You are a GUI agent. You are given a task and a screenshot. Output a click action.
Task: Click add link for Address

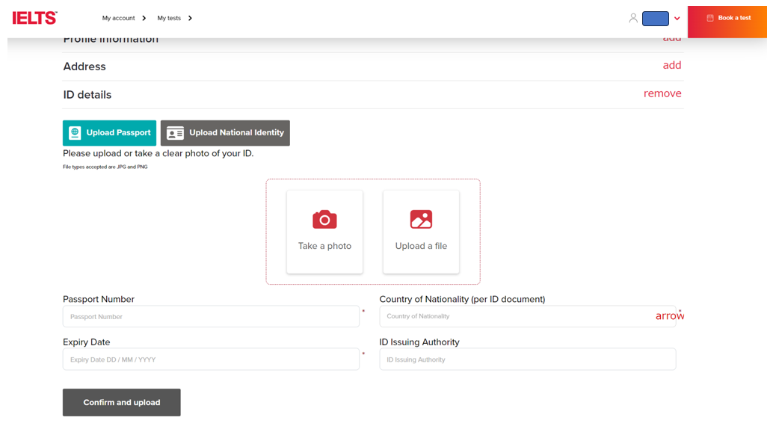pos(671,65)
